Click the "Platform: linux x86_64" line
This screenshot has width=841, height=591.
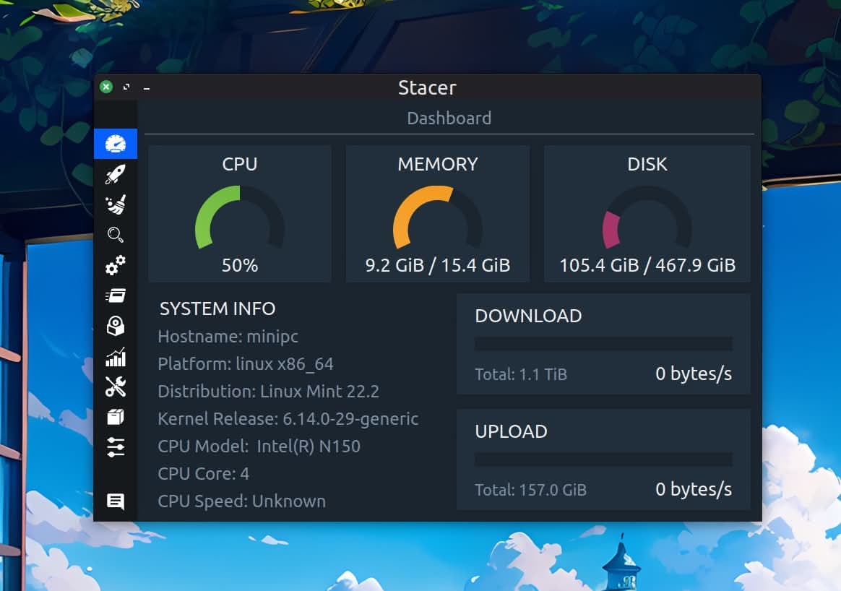(x=246, y=364)
